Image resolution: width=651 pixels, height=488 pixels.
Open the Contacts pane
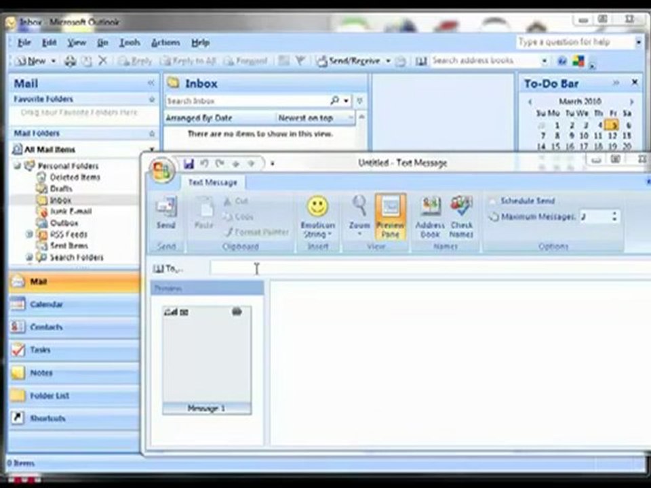pos(74,327)
